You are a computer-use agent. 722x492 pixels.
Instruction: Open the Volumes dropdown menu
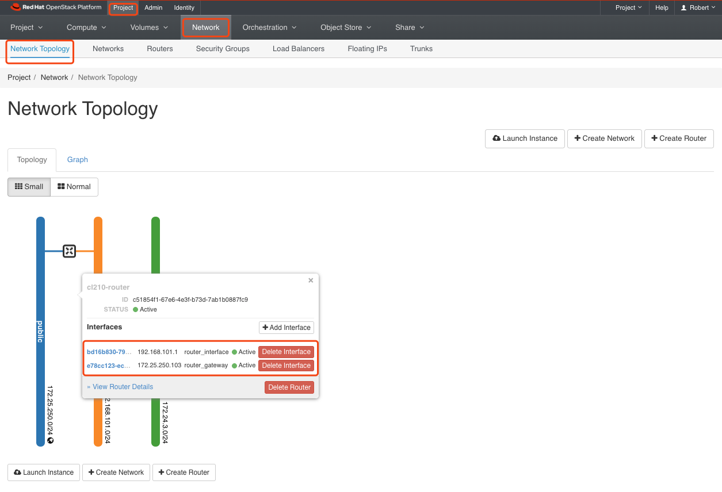(x=149, y=28)
